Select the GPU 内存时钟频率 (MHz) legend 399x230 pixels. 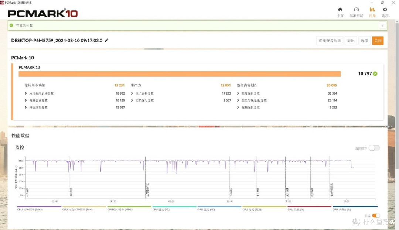[84, 208]
